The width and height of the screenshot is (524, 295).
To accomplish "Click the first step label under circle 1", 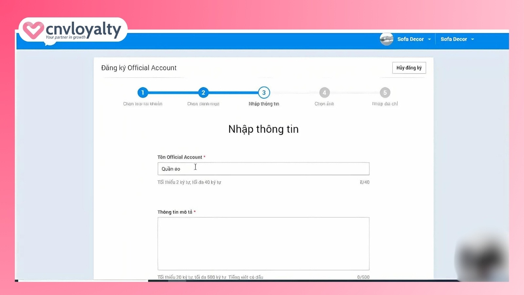I will click(x=142, y=104).
